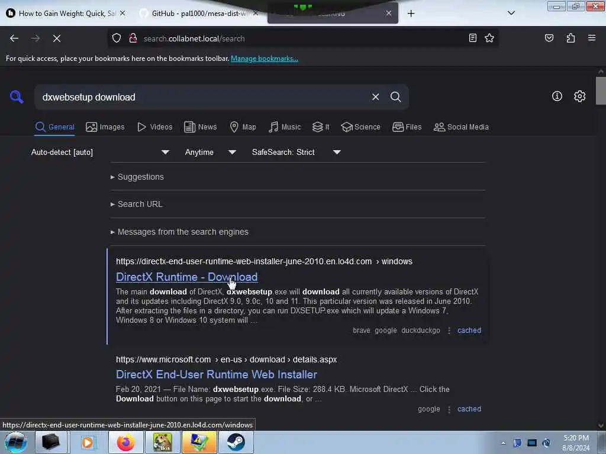
Task: Click the taskbar clock showing 5:20 PM
Action: [576, 443]
